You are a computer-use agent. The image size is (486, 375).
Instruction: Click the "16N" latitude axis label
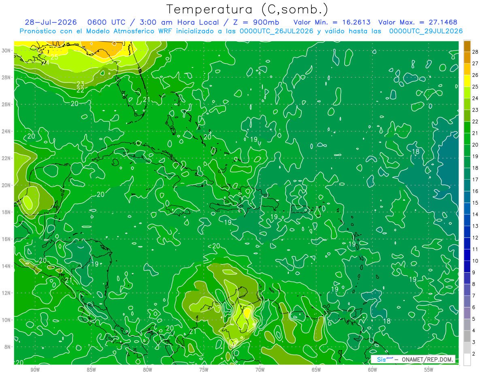pos(6,239)
